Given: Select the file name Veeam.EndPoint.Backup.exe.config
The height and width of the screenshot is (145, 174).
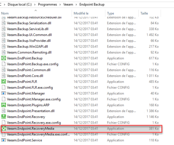Looking at the screenshot, I should 32,64.
